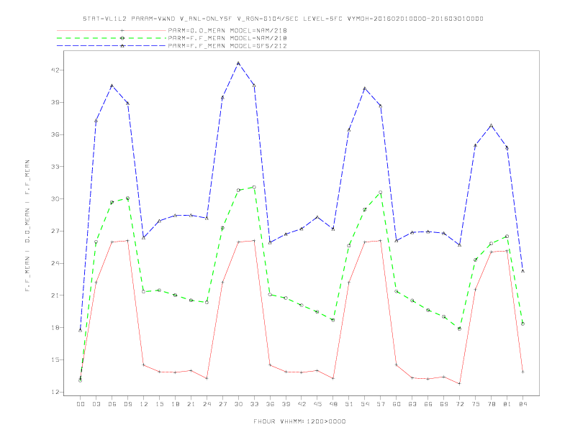This screenshot has height=440, width=570.
Task: Click the green NAM circle marker above hour 57
Action: coord(381,193)
